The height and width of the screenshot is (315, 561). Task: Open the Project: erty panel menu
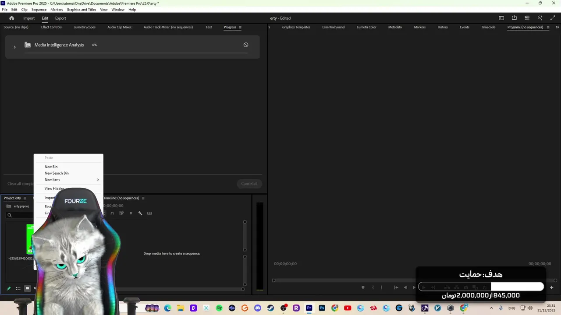tap(25, 198)
